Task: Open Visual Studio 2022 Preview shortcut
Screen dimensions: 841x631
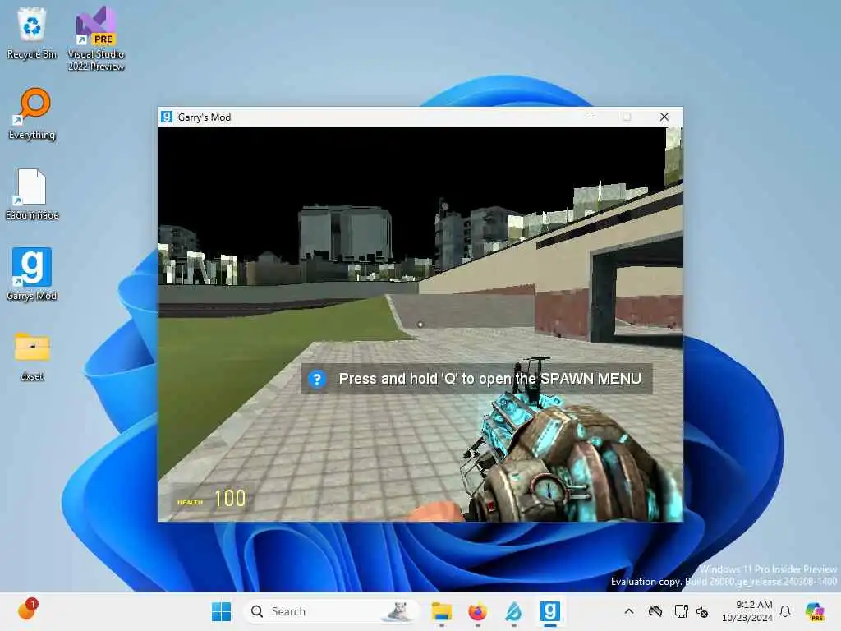Action: [96, 39]
